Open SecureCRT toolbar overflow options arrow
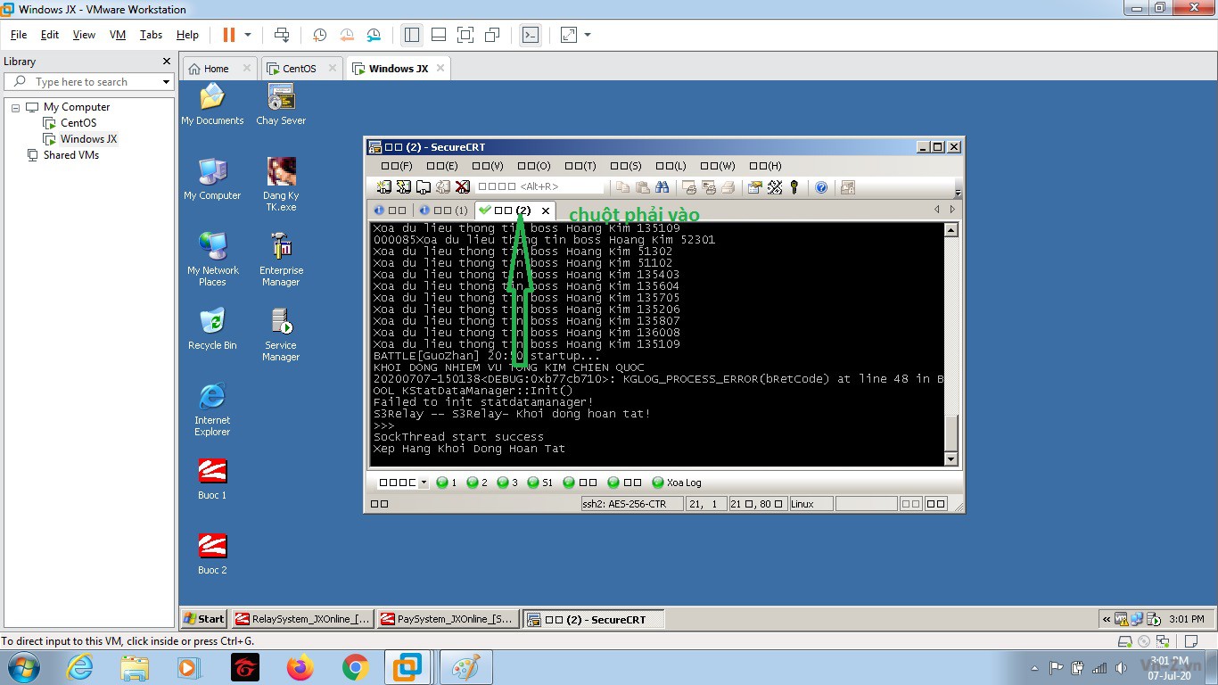Screen dimensions: 1218x685 tap(959, 191)
